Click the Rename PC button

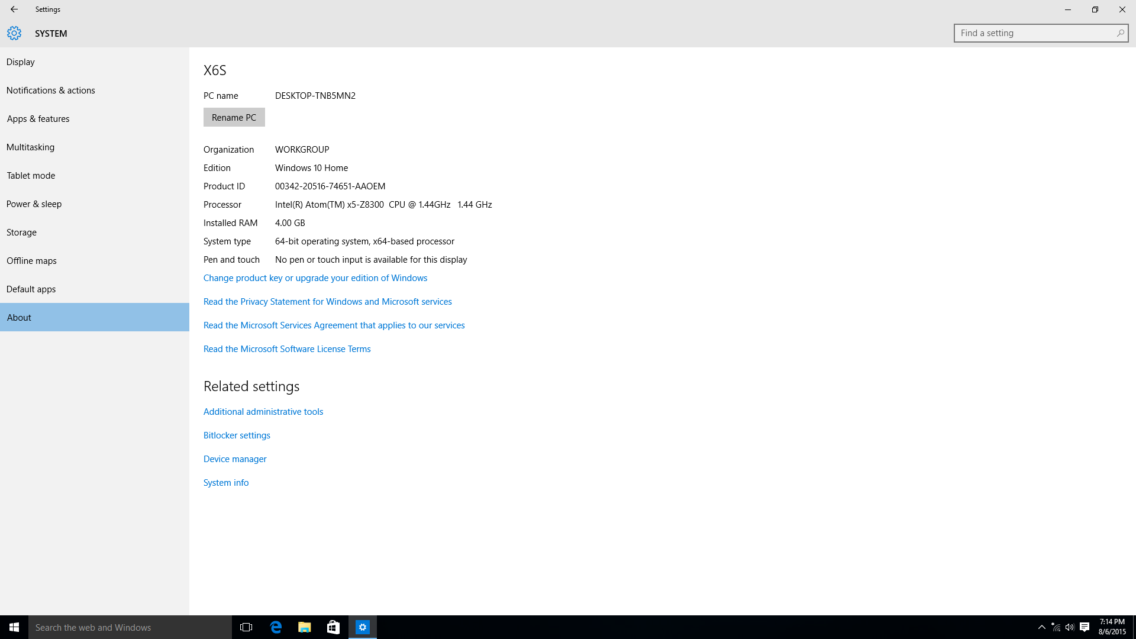234,117
